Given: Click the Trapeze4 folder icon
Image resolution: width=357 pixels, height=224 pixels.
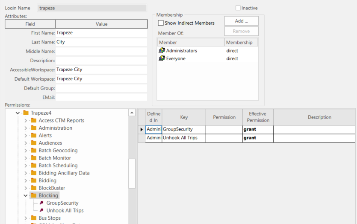Looking at the screenshot, I should click(x=26, y=113).
